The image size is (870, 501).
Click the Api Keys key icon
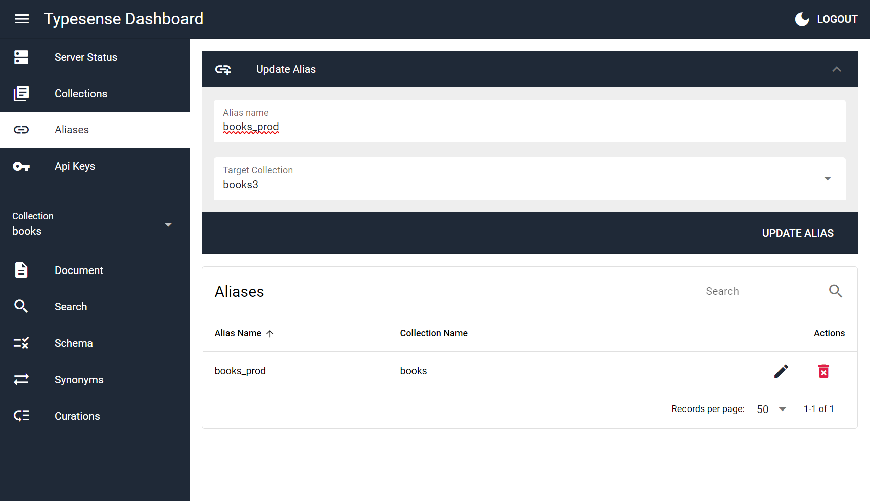tap(21, 166)
